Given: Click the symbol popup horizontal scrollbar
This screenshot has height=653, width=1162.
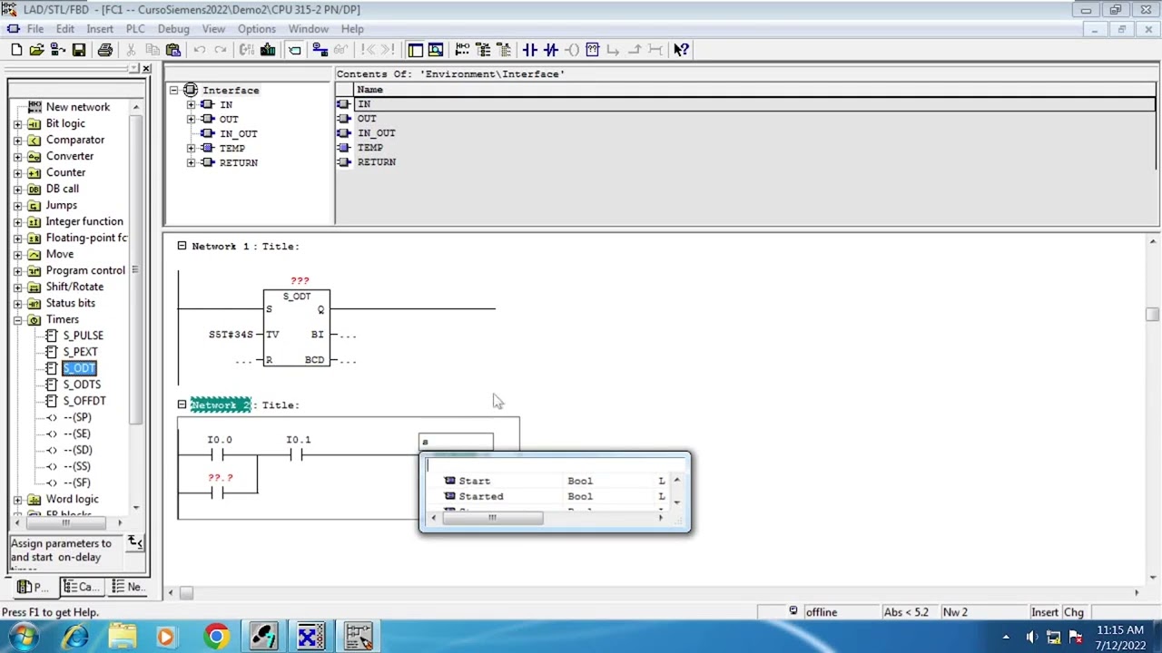Looking at the screenshot, I should click(x=491, y=518).
